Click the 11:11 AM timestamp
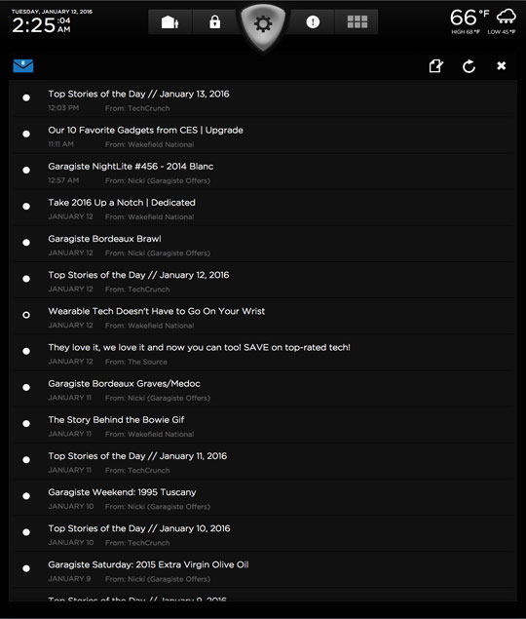The height and width of the screenshot is (619, 526). pyautogui.click(x=60, y=144)
